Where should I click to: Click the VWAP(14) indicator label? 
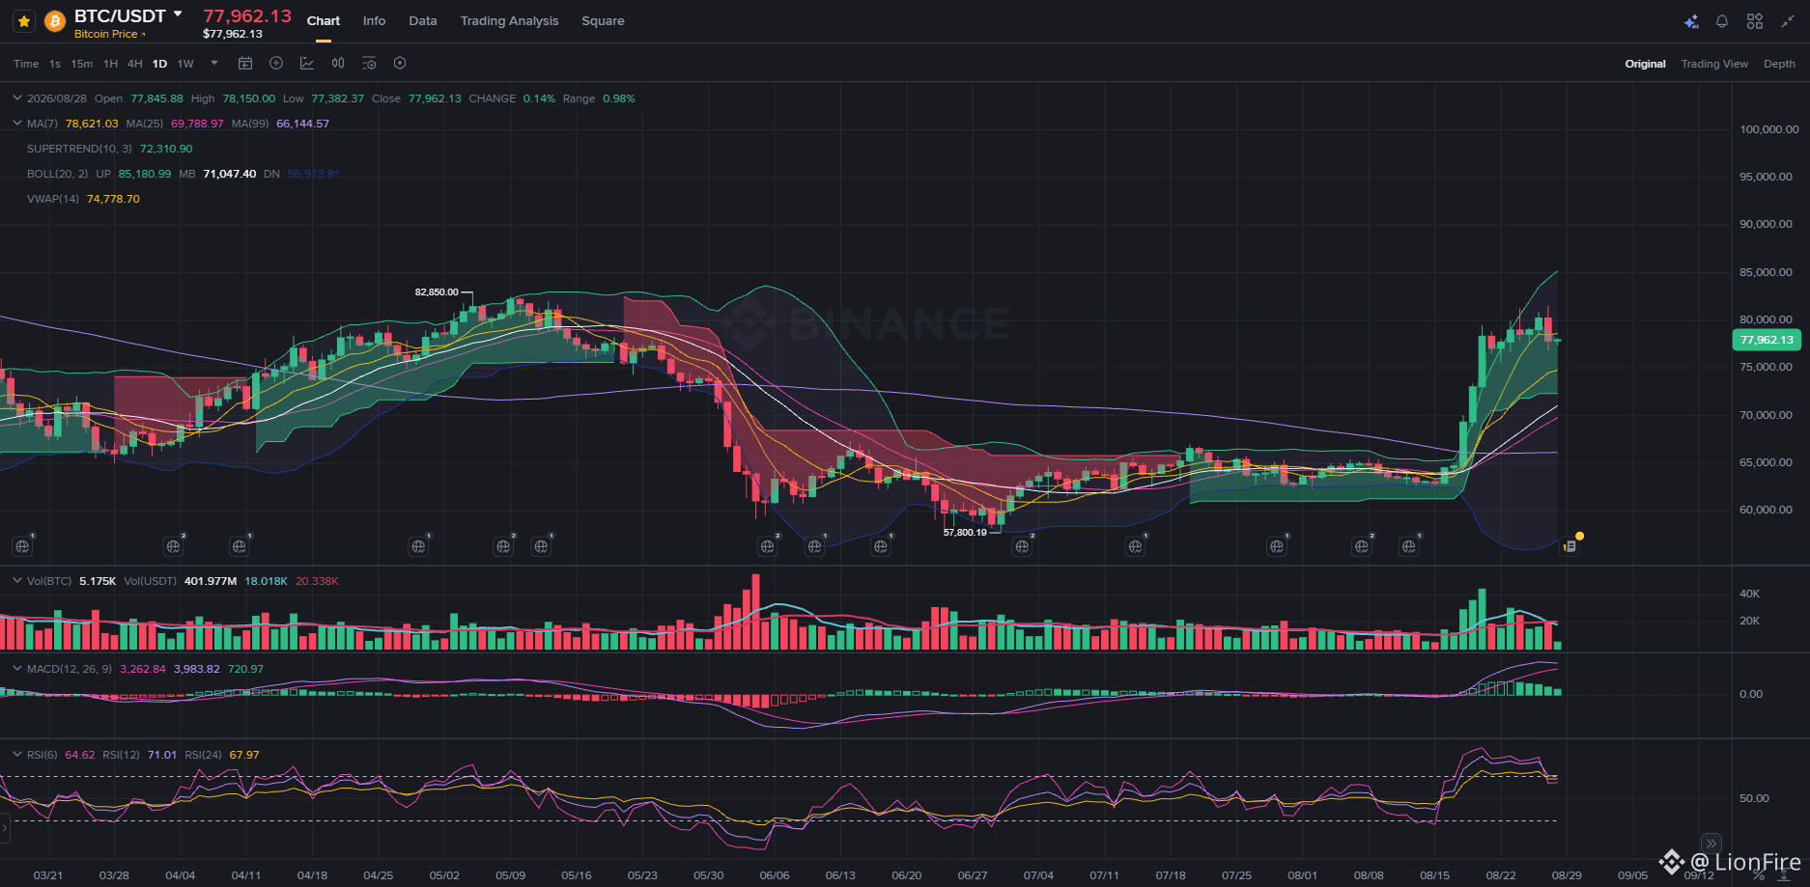(53, 199)
